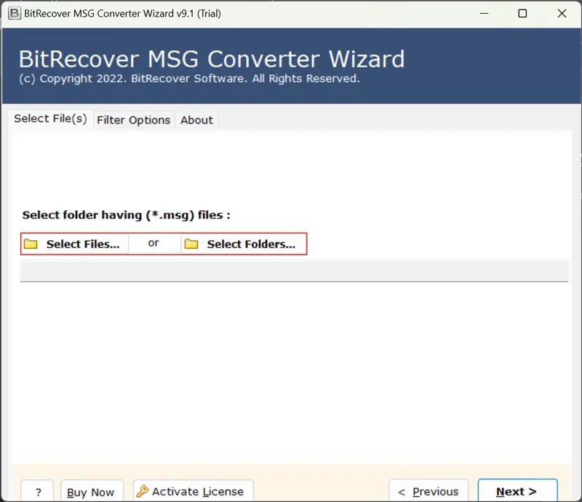The width and height of the screenshot is (582, 502).
Task: Open help with the ? button
Action: (x=38, y=491)
